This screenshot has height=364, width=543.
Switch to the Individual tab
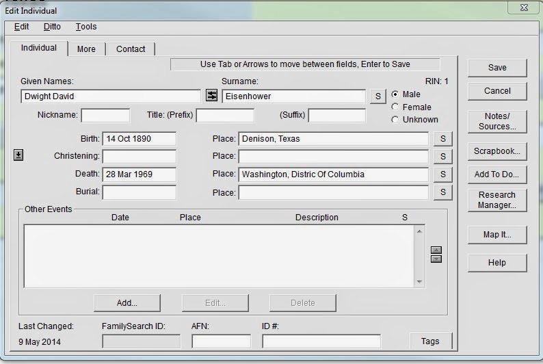coord(39,48)
